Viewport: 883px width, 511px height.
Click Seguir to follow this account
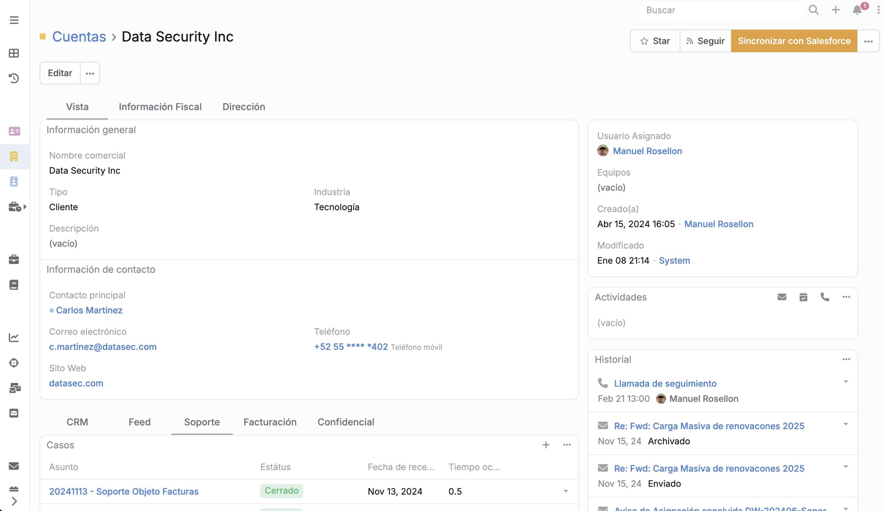tap(705, 41)
